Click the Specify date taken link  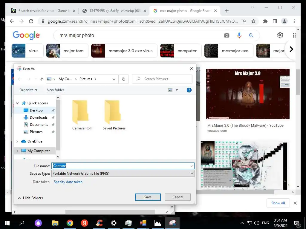[x=68, y=182]
